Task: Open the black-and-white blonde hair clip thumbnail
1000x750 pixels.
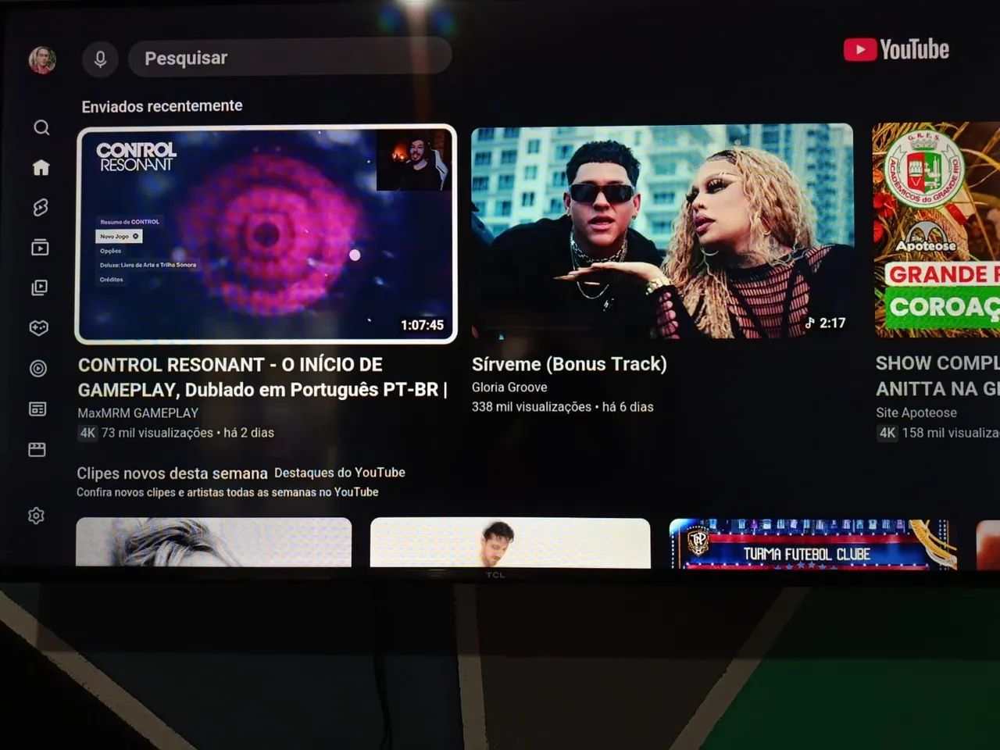Action: coord(214,542)
